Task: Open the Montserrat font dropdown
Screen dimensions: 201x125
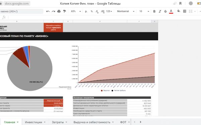Action: tap(126, 11)
